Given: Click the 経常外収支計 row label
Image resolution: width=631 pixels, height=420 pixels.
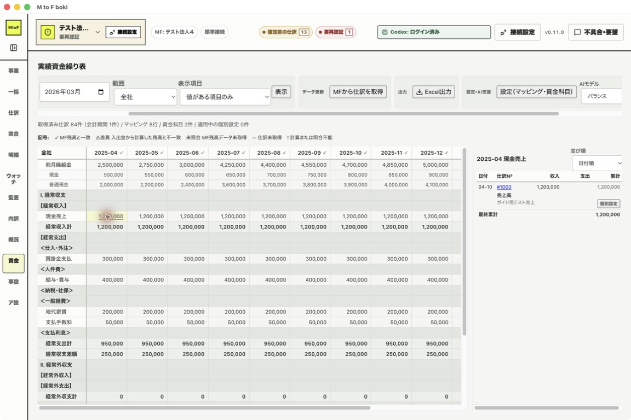Looking at the screenshot, I should pyautogui.click(x=61, y=396).
